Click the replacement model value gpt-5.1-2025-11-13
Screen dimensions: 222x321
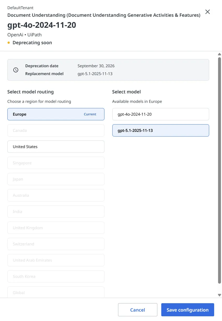[95, 74]
